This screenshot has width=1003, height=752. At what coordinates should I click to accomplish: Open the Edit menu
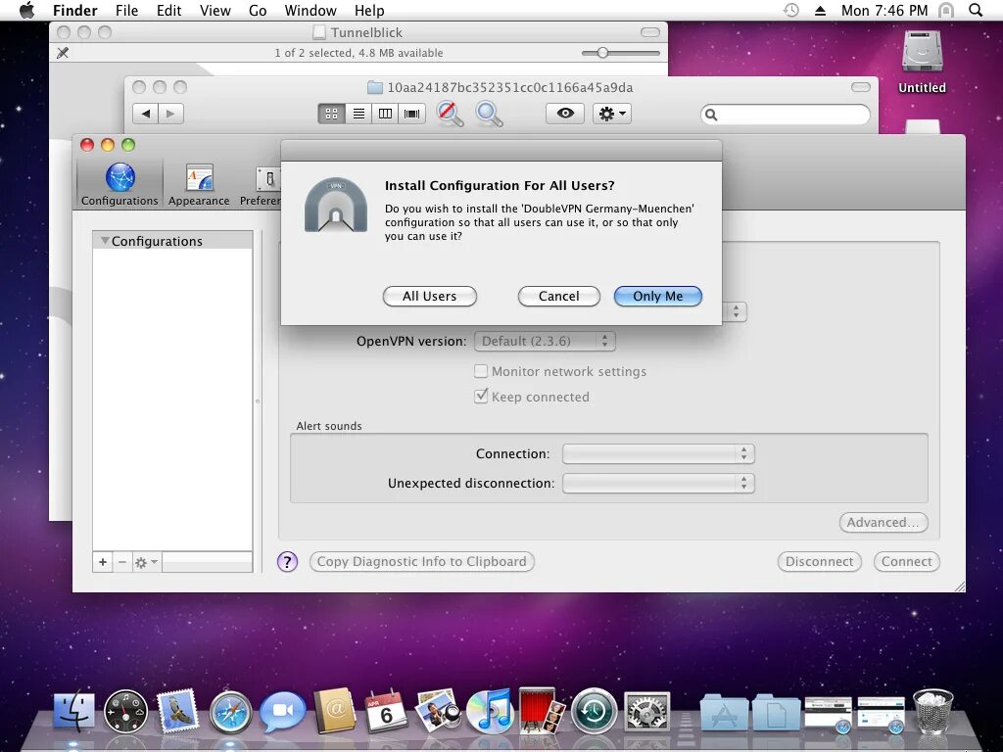click(168, 10)
